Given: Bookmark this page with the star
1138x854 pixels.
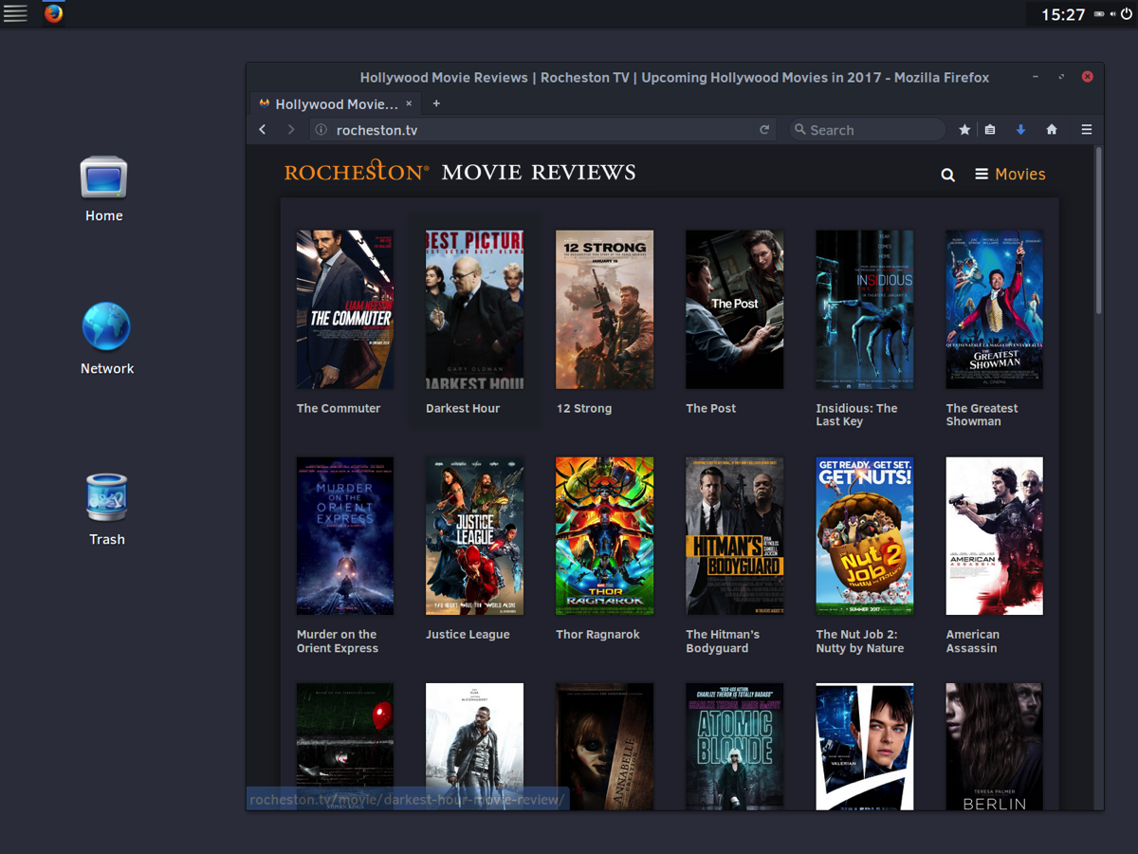Looking at the screenshot, I should point(964,130).
